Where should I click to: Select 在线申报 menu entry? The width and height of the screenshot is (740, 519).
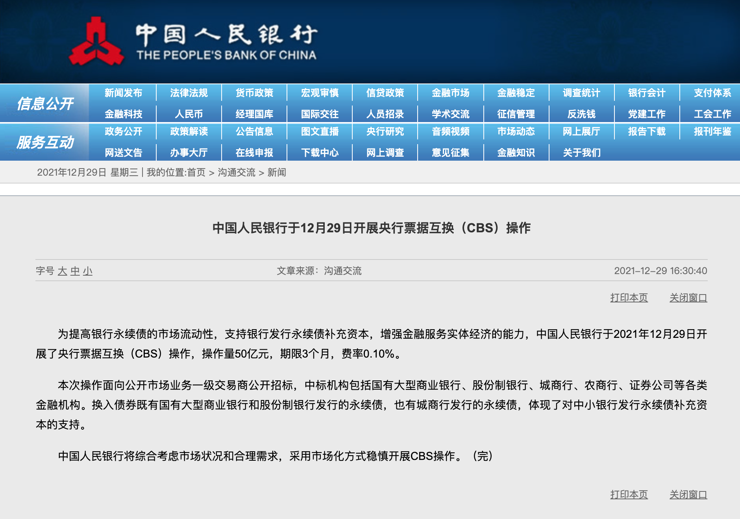tap(254, 153)
